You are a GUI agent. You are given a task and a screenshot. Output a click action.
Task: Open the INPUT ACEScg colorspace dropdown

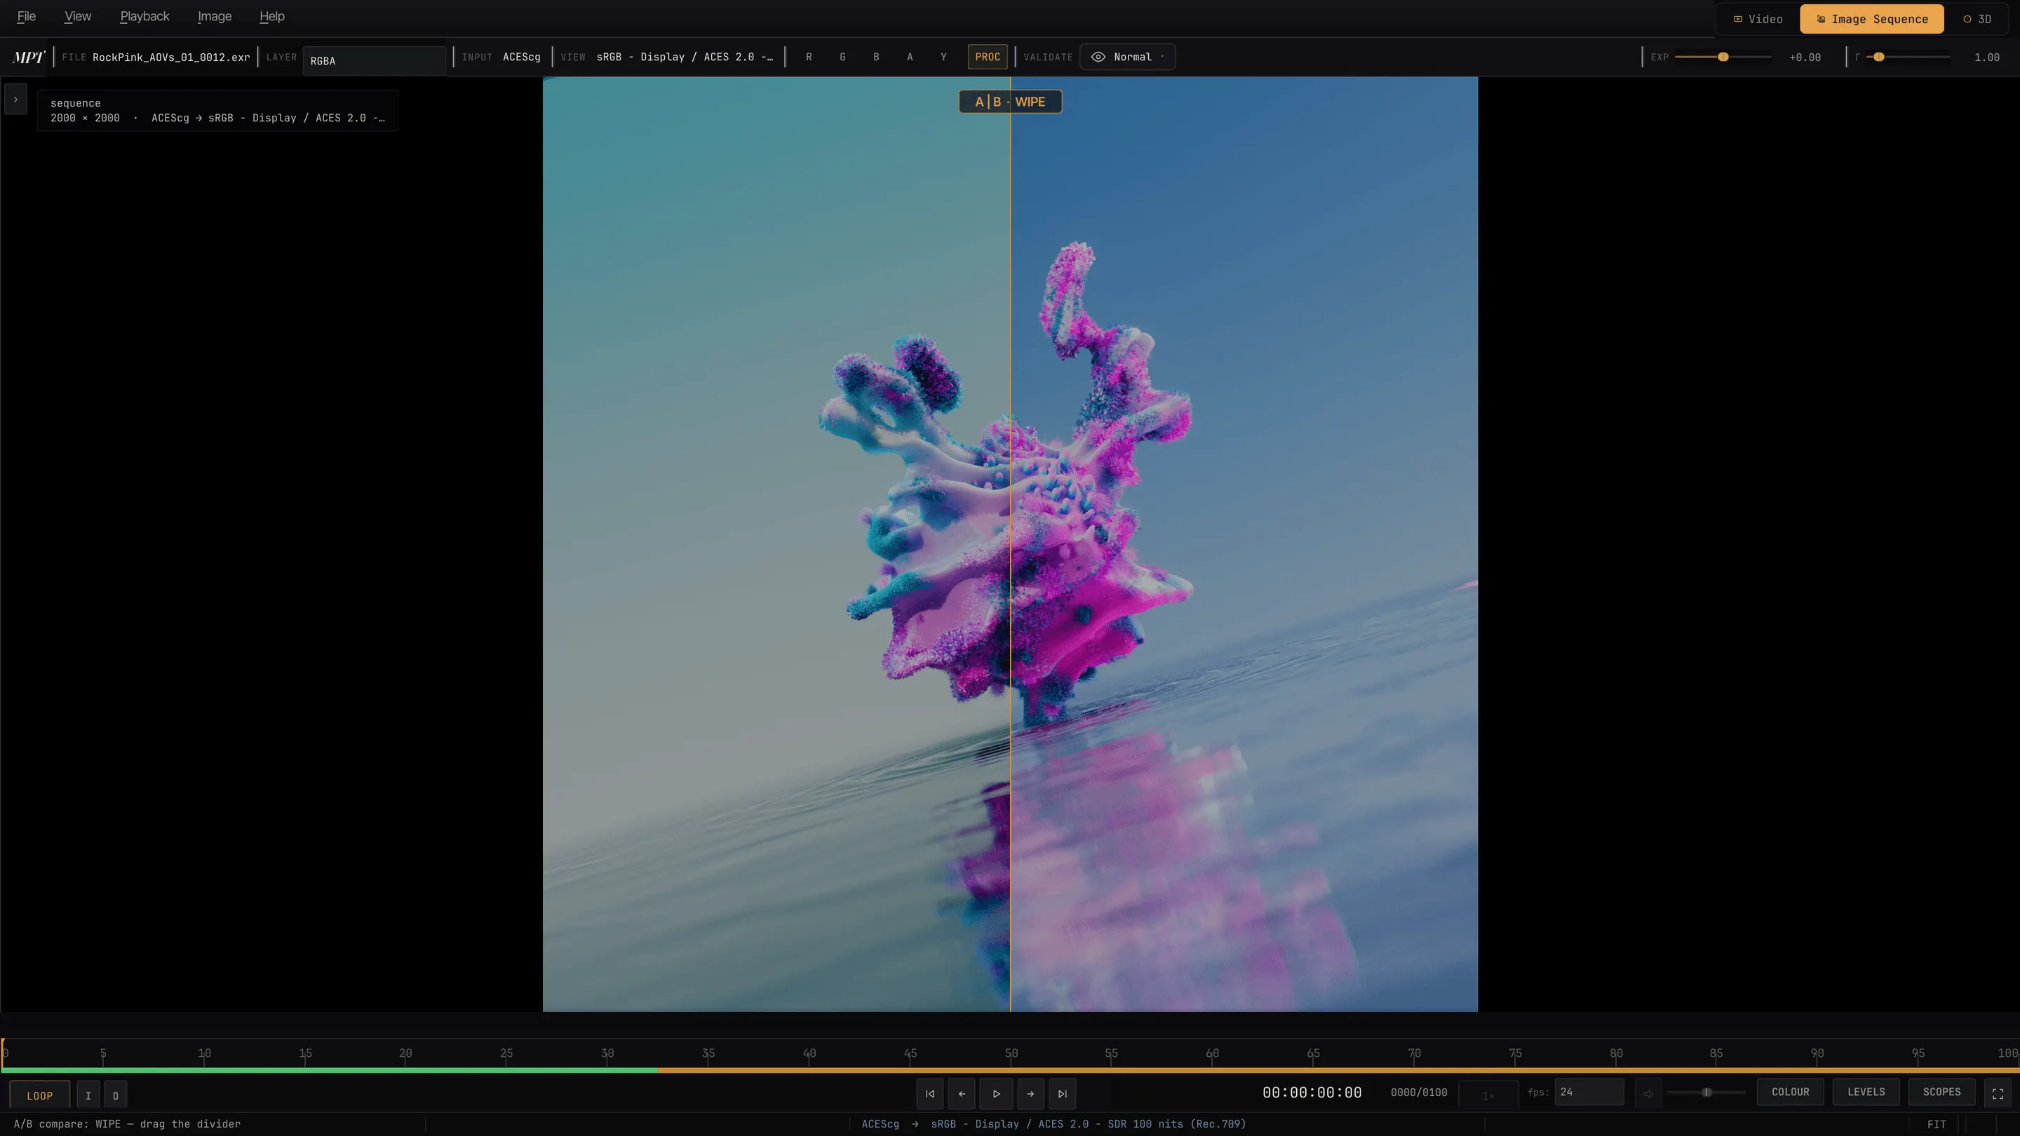coord(521,58)
